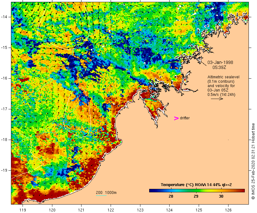Click the IMOS copyright timestamp text

(253, 161)
